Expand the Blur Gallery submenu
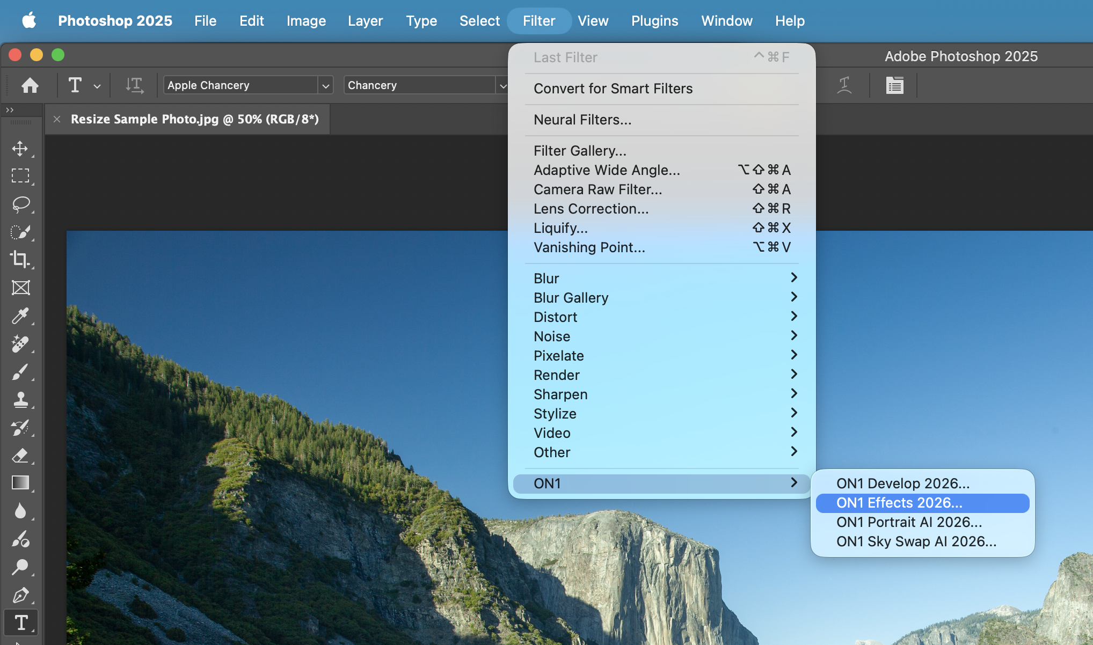 (662, 298)
